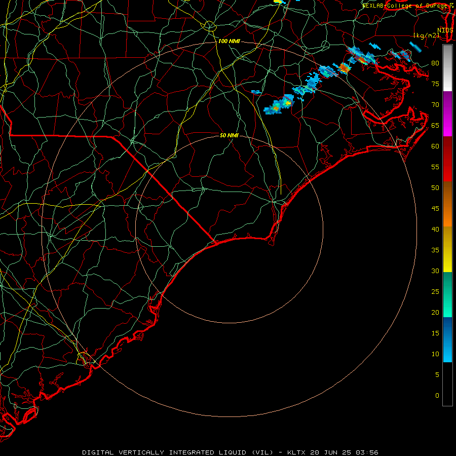456x456 pixels.
Task: Click the 70 value on the color scale
Action: pos(435,105)
